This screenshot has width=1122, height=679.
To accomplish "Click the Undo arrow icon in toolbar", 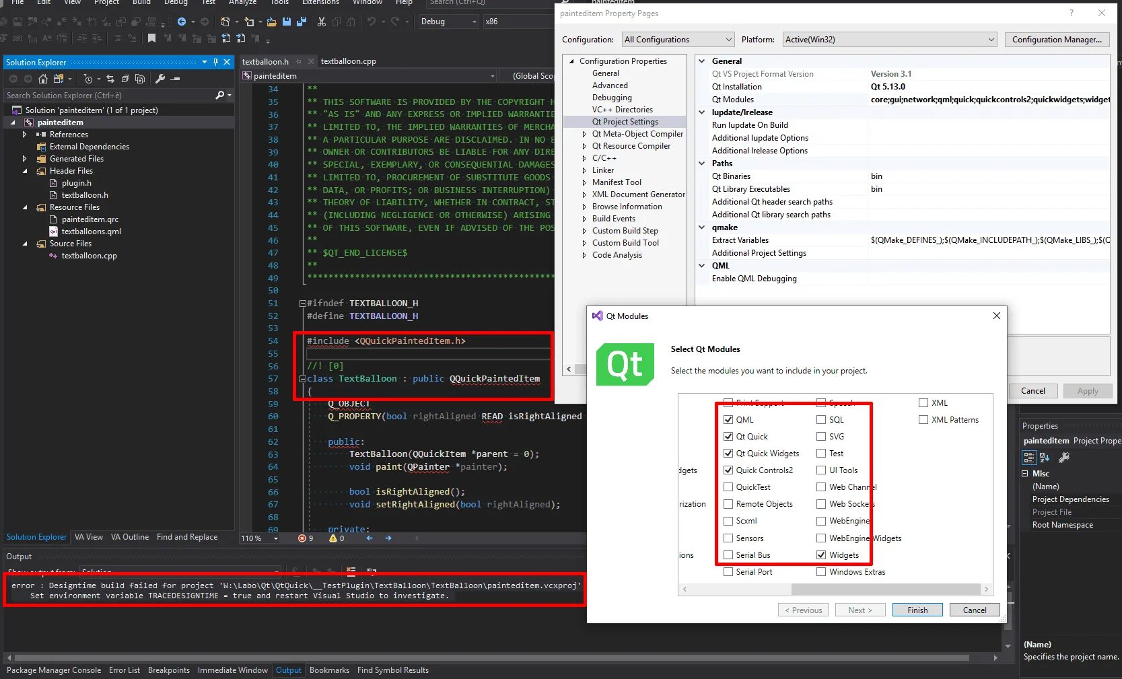I will [x=371, y=22].
